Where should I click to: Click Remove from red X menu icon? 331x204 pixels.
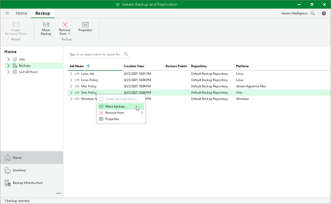tap(101, 113)
